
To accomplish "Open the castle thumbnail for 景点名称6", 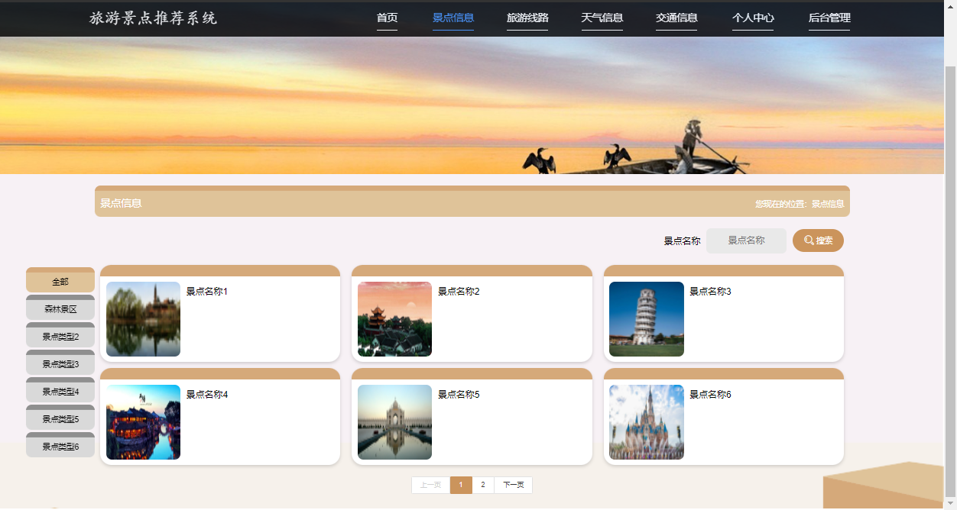I will [646, 422].
